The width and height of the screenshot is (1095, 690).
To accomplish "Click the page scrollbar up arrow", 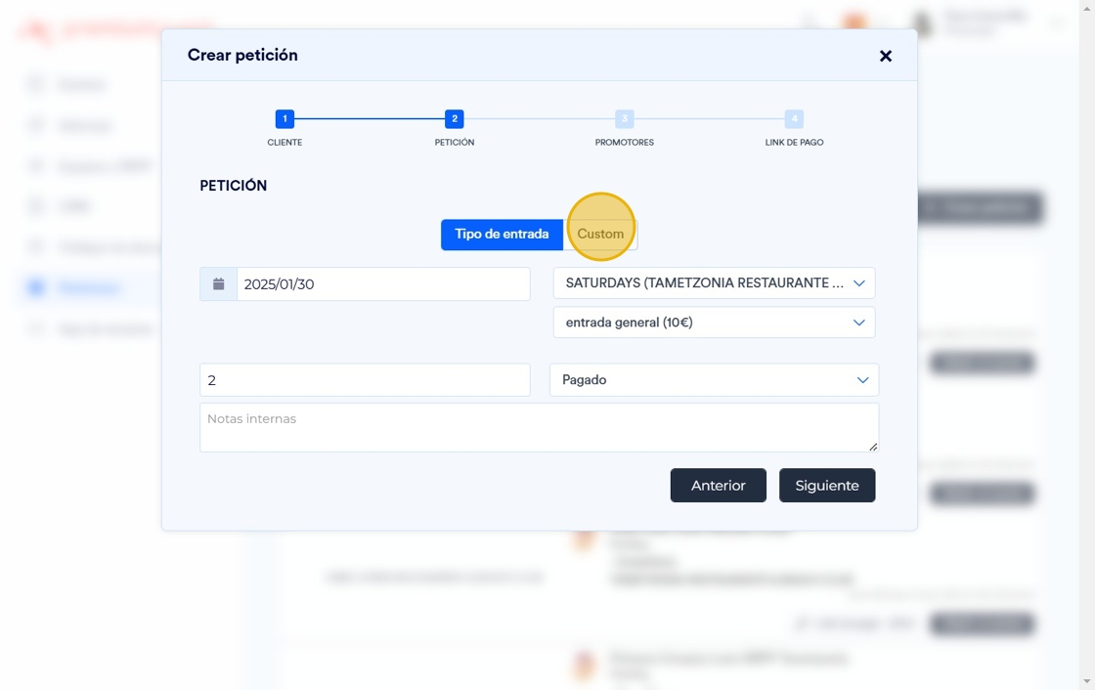I will (x=1087, y=8).
